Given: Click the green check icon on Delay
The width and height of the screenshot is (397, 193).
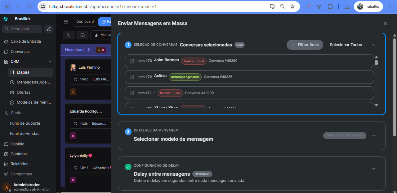Looking at the screenshot, I should pyautogui.click(x=128, y=167).
